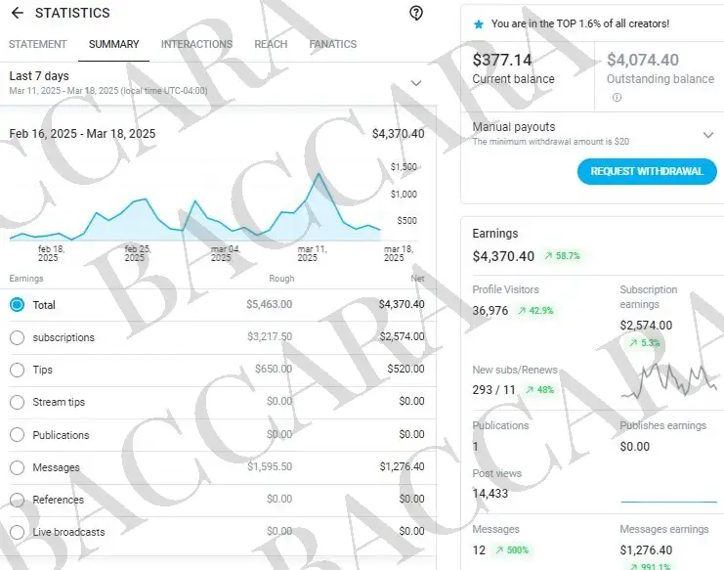Click the Subscription earnings sparkline chart
Viewport: 724px width, 570px height.
(668, 379)
